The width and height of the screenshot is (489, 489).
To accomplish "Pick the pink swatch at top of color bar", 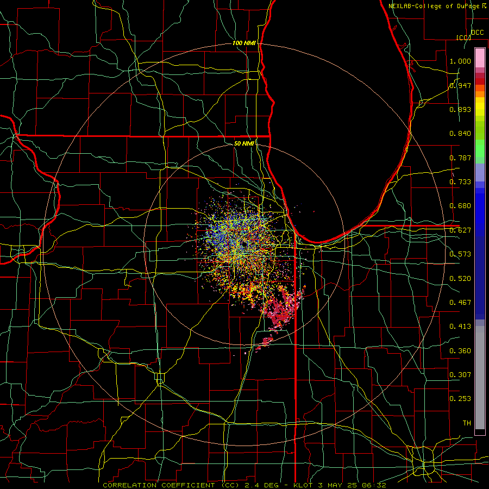I will (x=480, y=58).
